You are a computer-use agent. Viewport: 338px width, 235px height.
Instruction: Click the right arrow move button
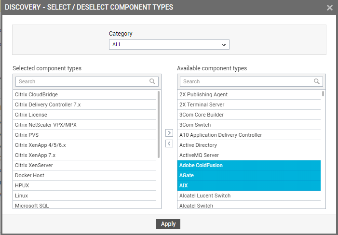[x=169, y=133]
